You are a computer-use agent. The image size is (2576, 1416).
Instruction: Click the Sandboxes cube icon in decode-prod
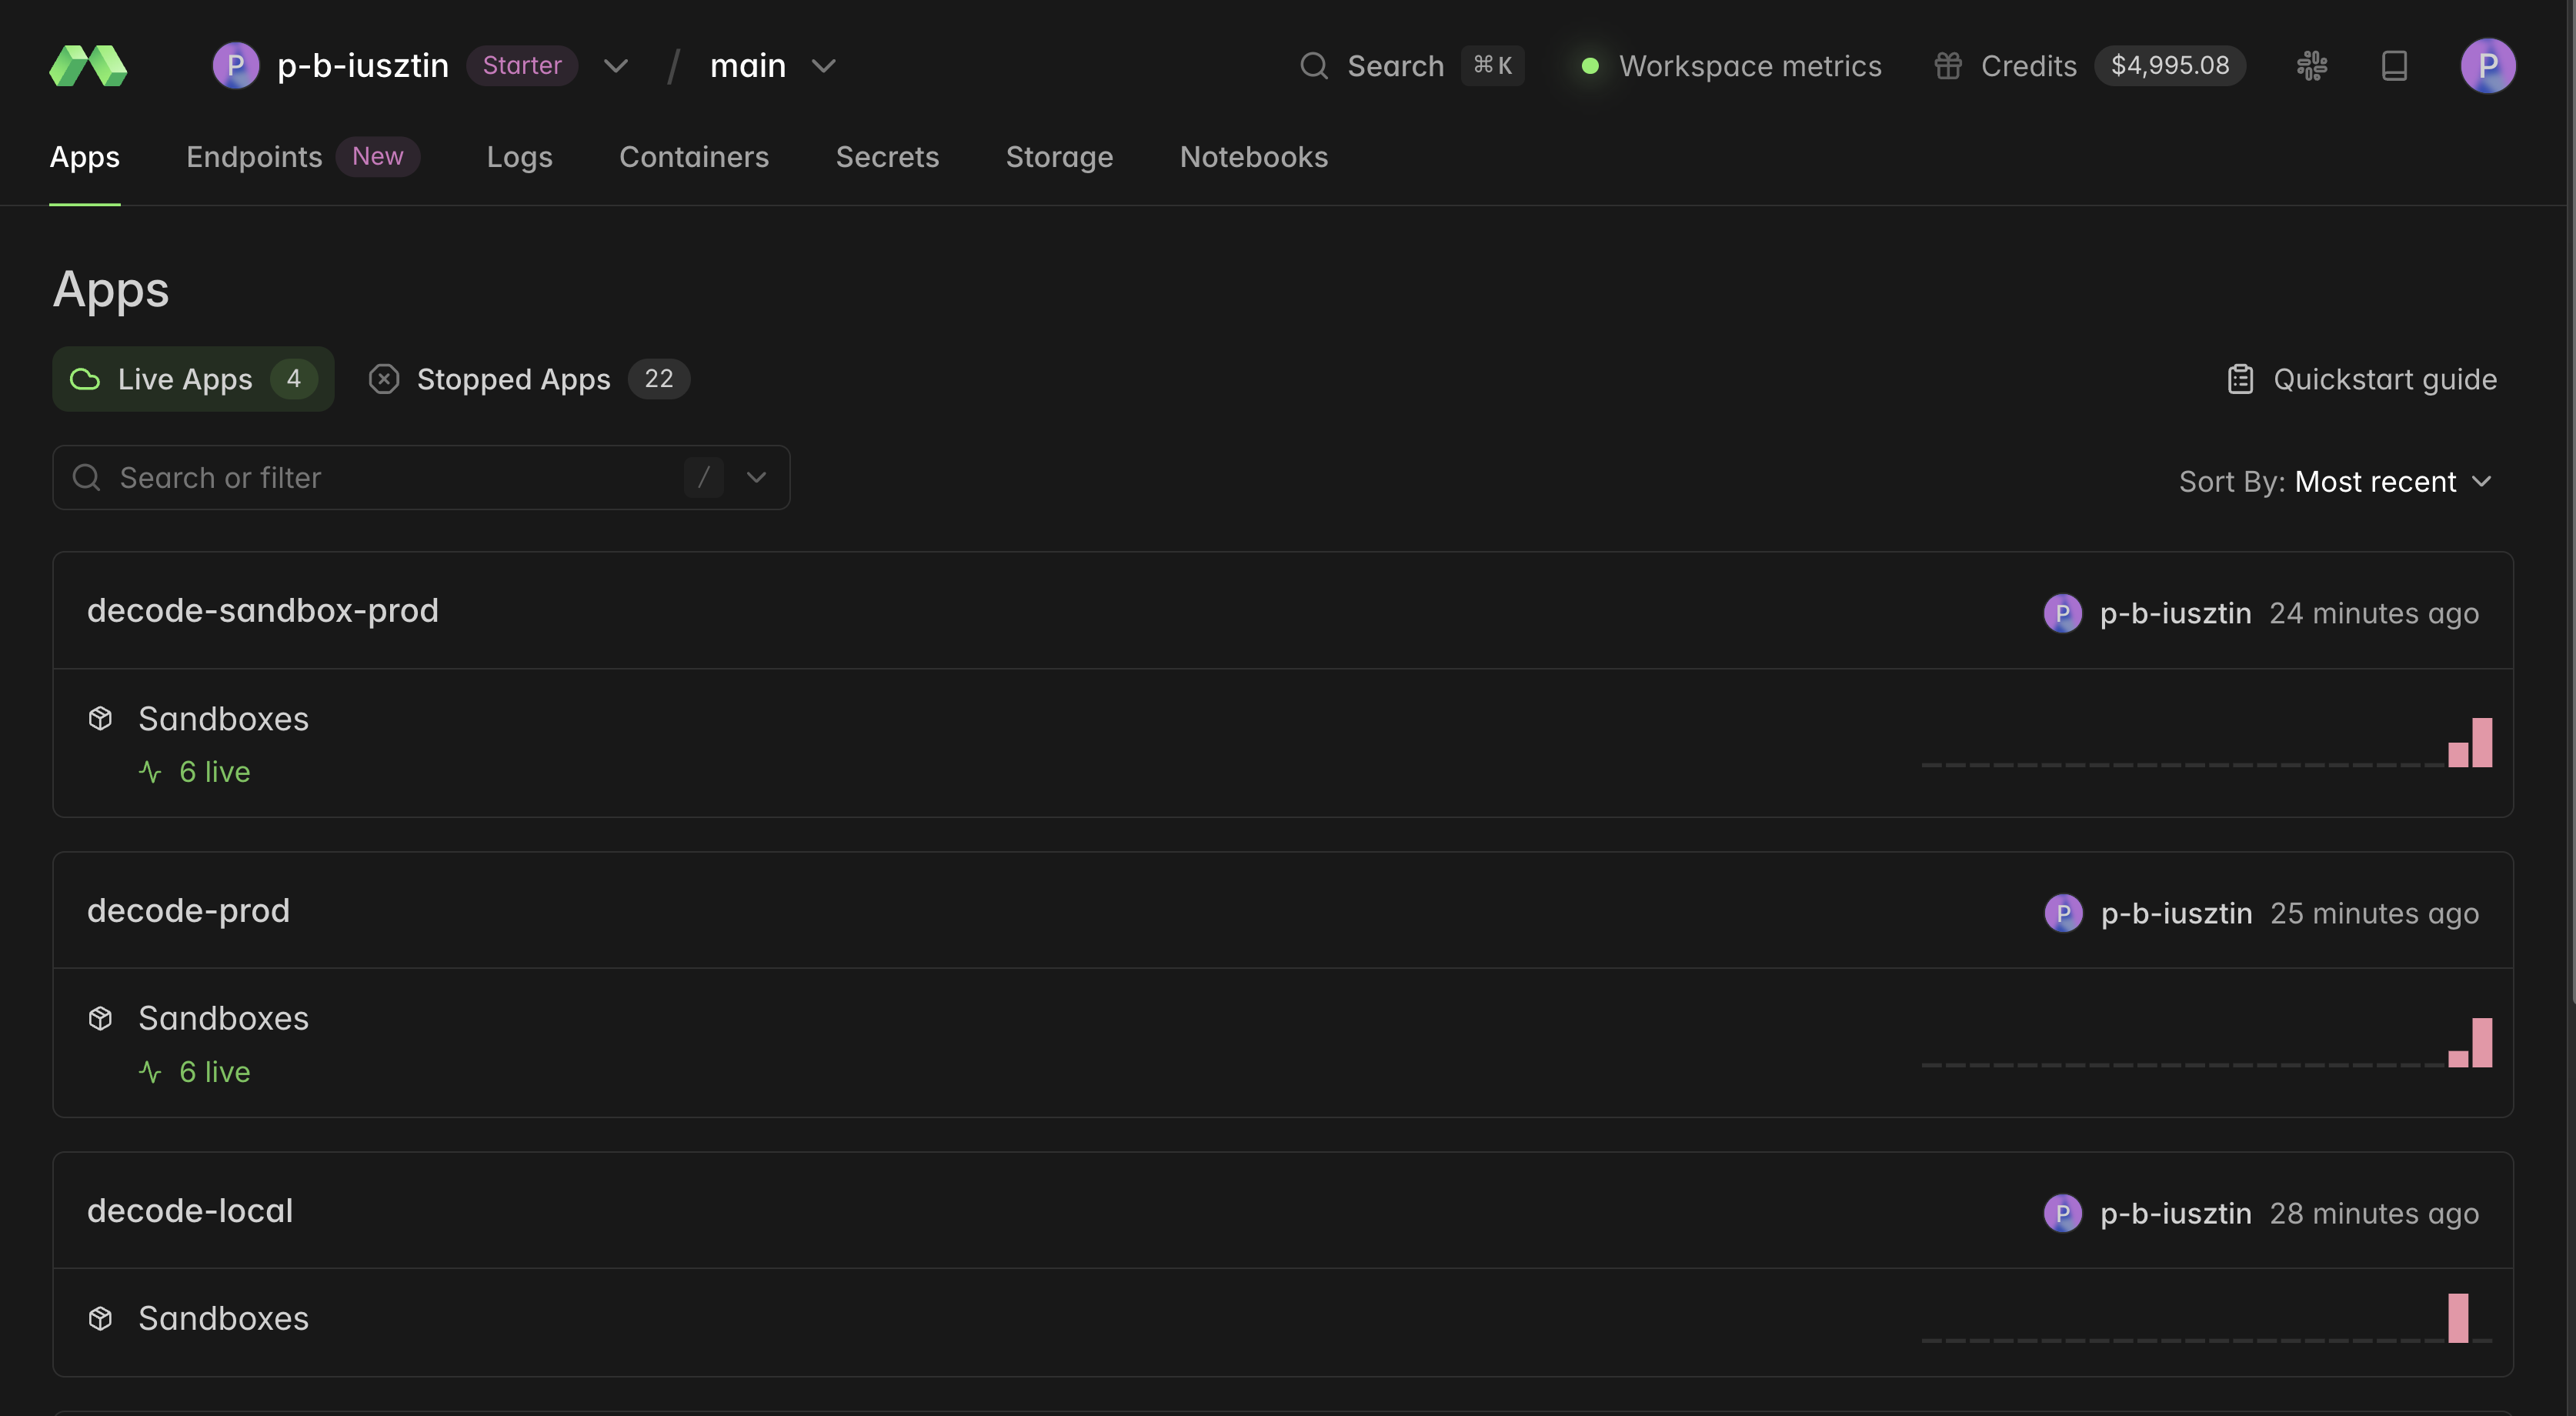[100, 1018]
